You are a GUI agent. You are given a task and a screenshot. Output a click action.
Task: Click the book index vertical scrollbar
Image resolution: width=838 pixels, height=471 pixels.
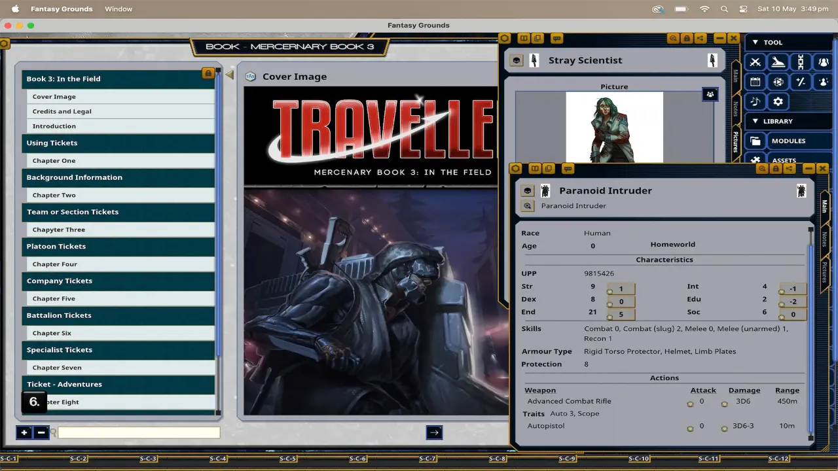coord(219,242)
